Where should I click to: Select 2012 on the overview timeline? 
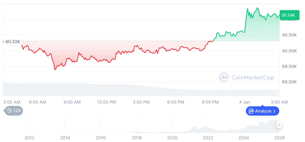pyautogui.click(x=29, y=137)
